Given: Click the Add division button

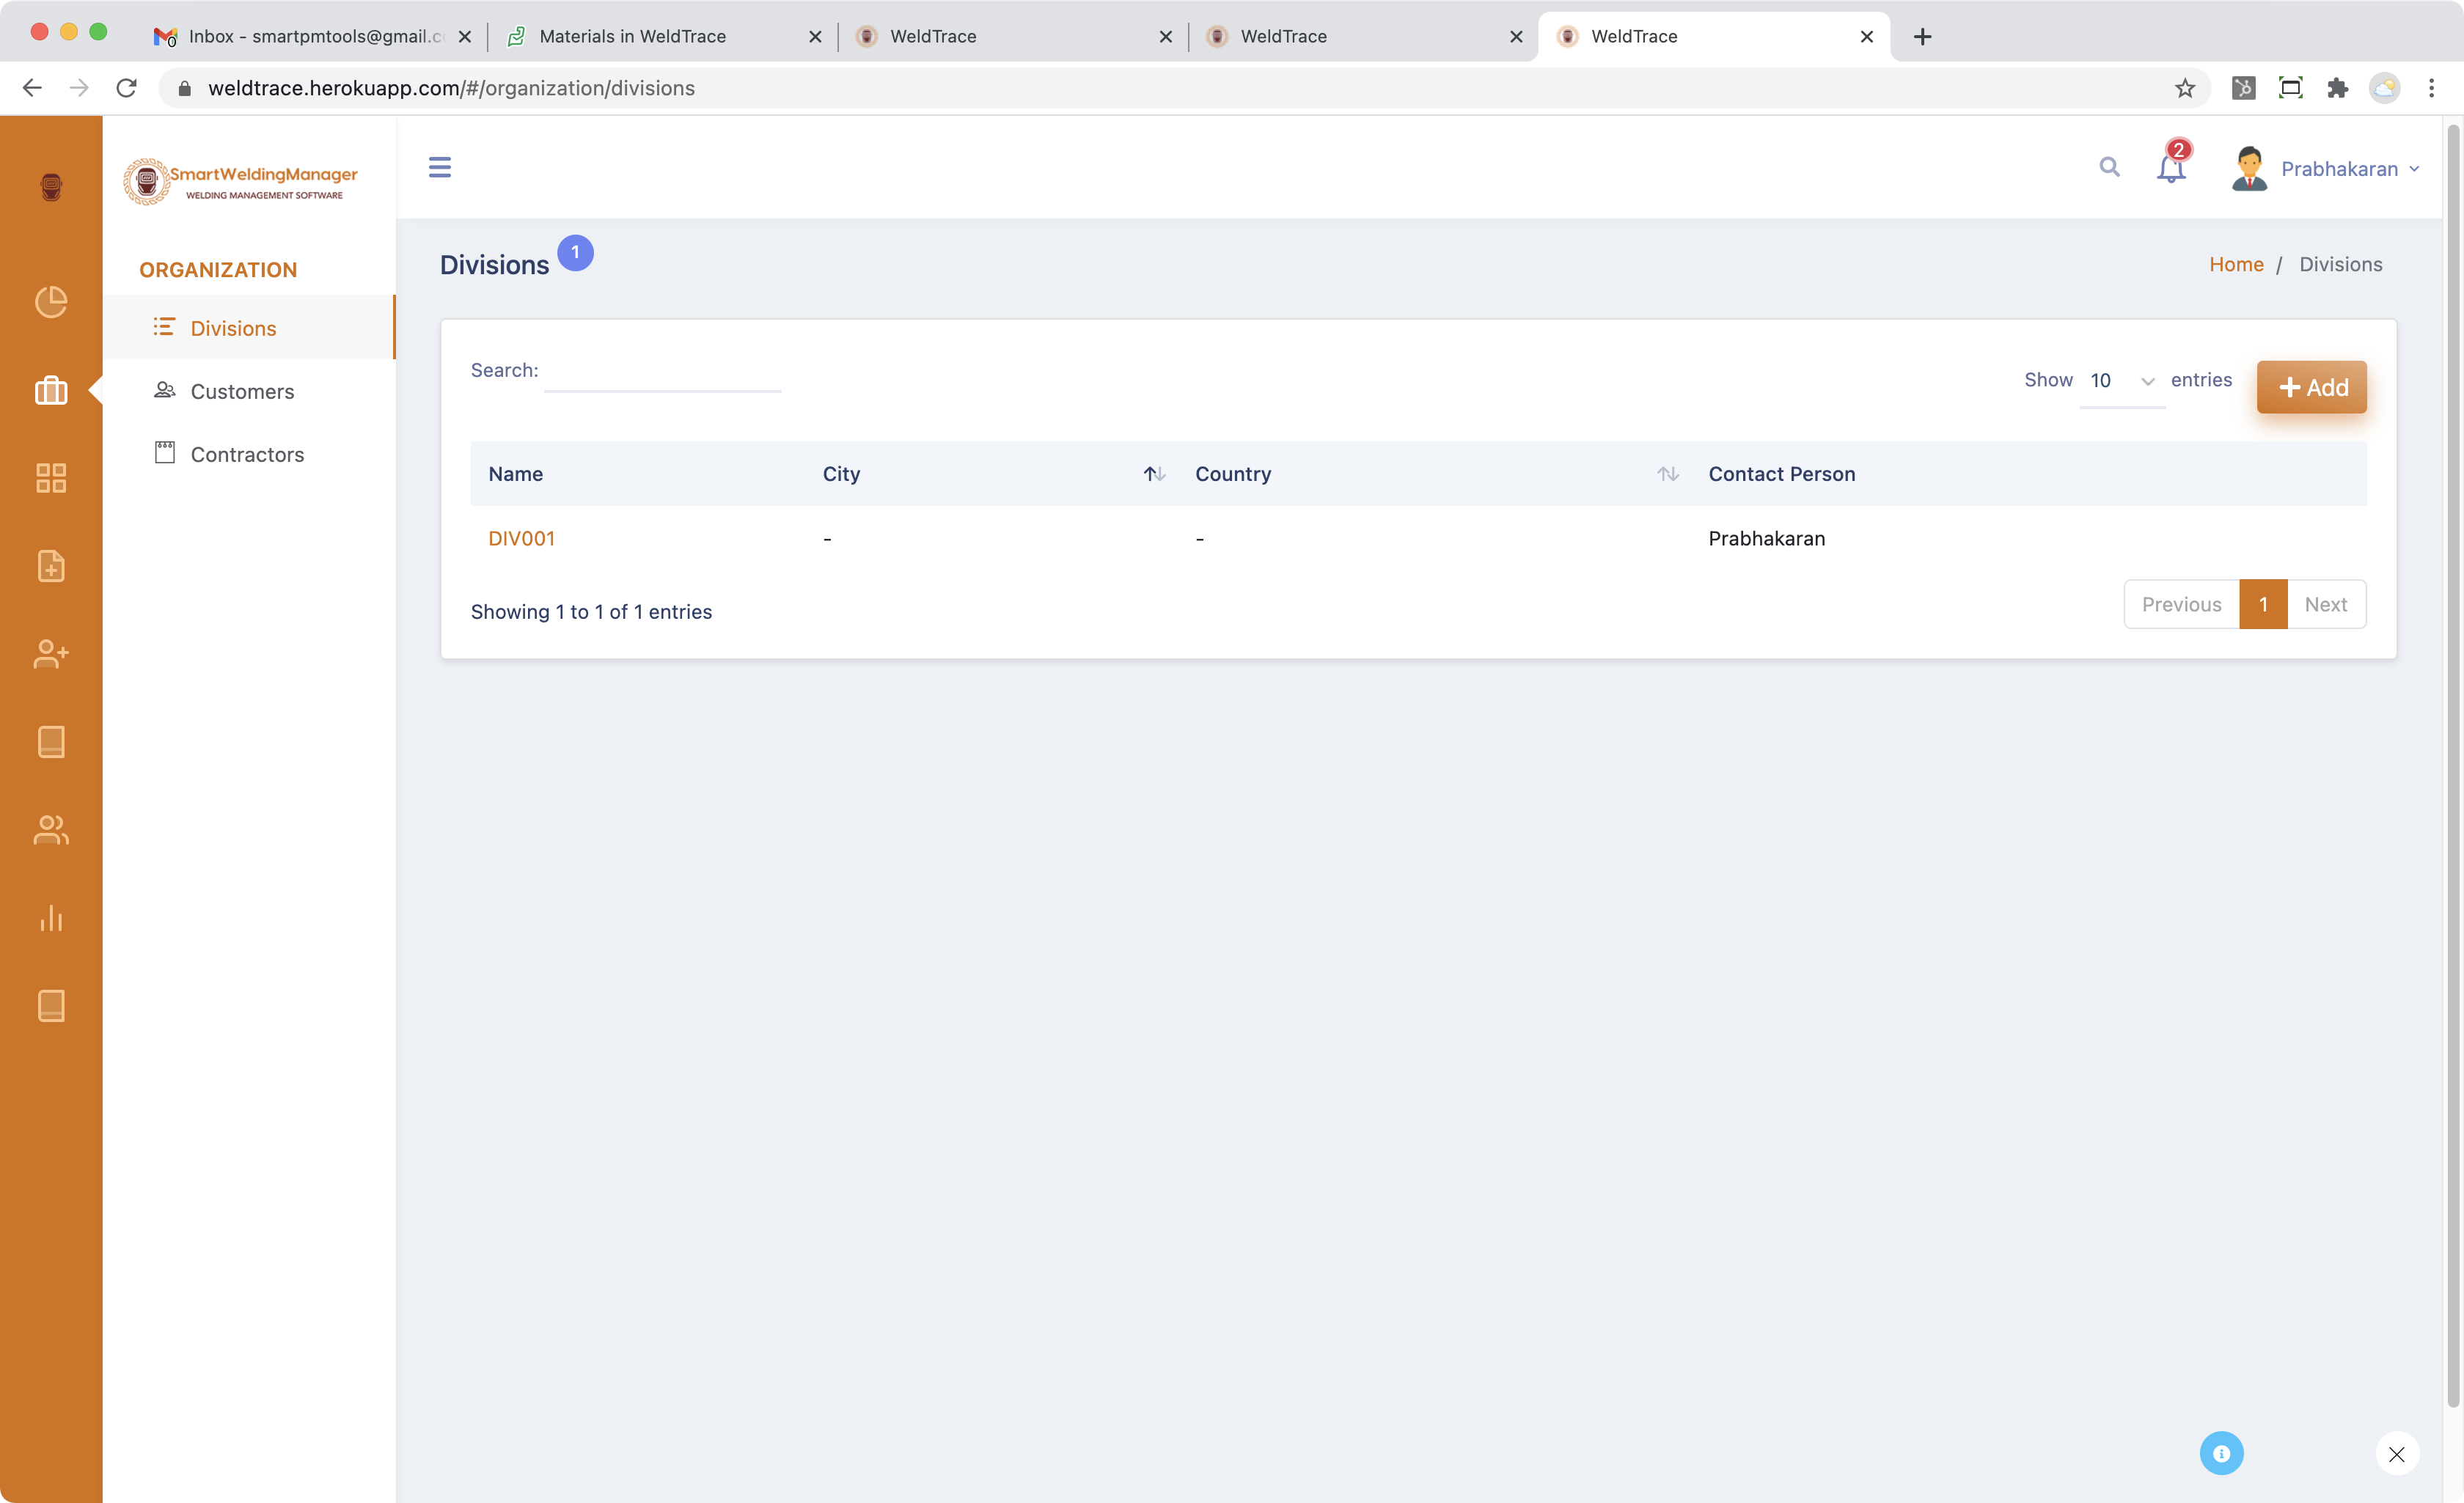Looking at the screenshot, I should [2311, 387].
